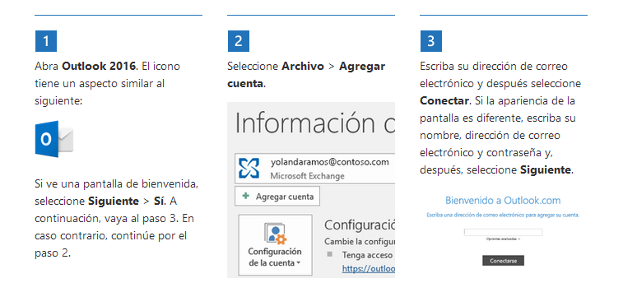Click the Cambie la configur text
This screenshot has height=306, width=623.
click(360, 241)
